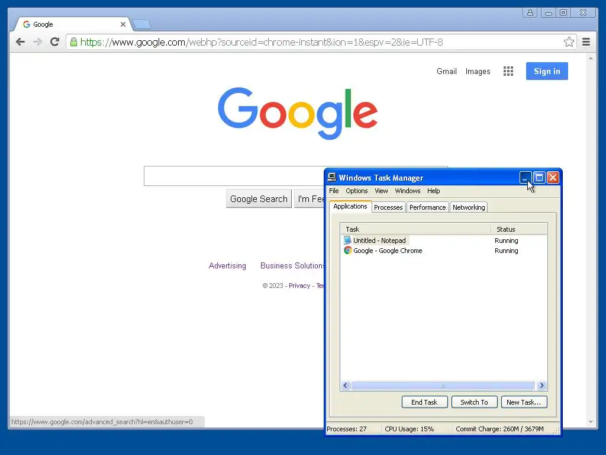The image size is (606, 455).
Task: Switch to the Performance tab
Action: tap(427, 207)
